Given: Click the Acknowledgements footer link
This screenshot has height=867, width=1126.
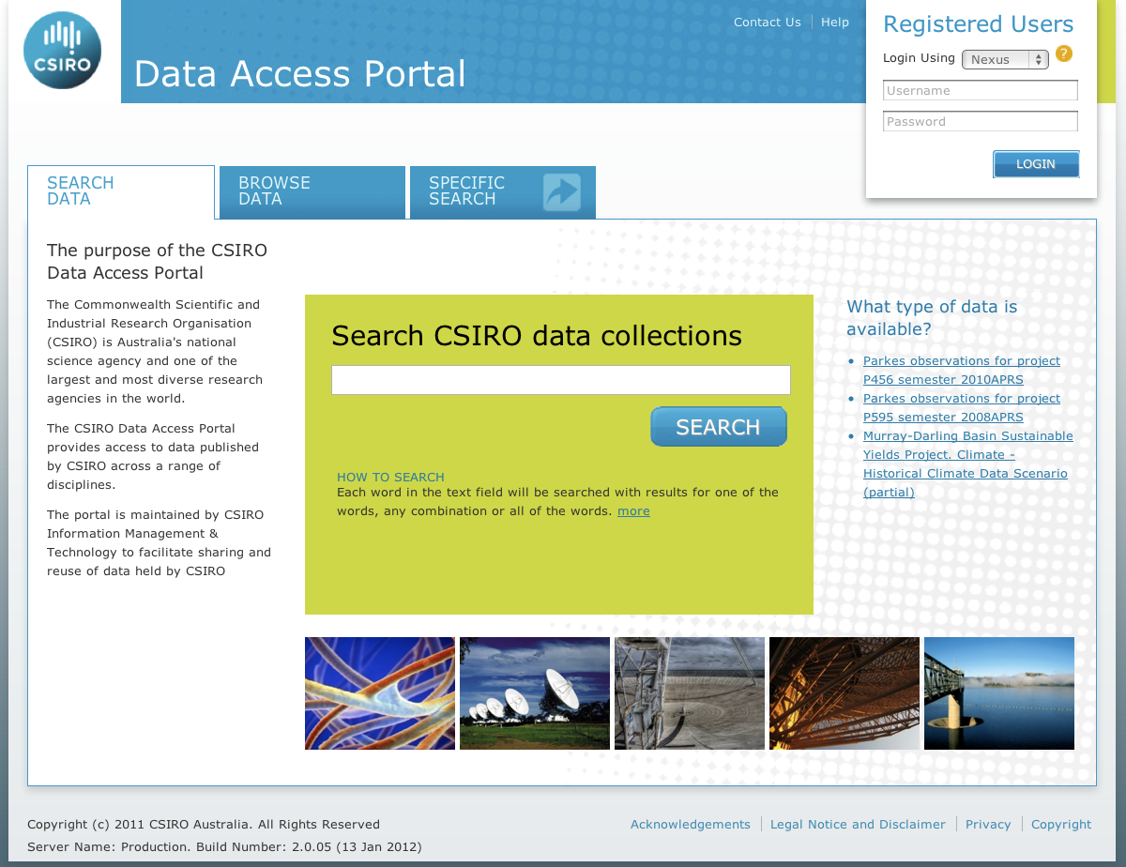Looking at the screenshot, I should coord(691,825).
